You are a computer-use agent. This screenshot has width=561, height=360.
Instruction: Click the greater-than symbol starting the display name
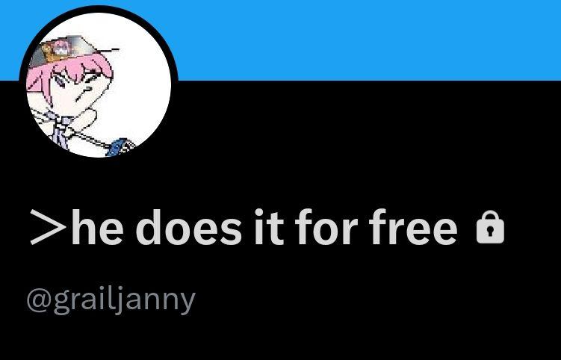tap(49, 227)
